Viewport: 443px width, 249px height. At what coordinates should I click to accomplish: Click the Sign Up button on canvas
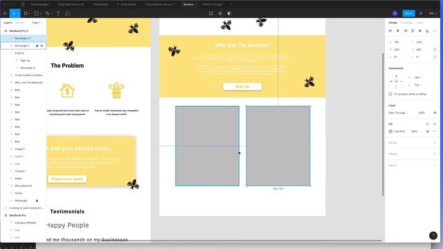(242, 86)
